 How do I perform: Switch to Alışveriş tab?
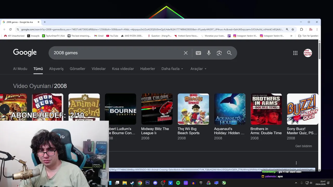(56, 69)
